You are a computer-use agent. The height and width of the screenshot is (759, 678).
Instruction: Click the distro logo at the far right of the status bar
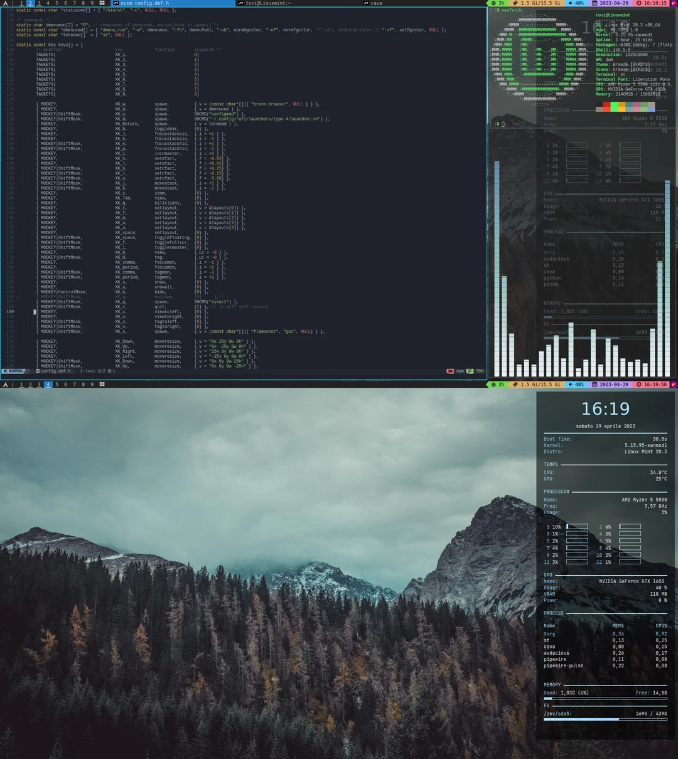(x=674, y=3)
